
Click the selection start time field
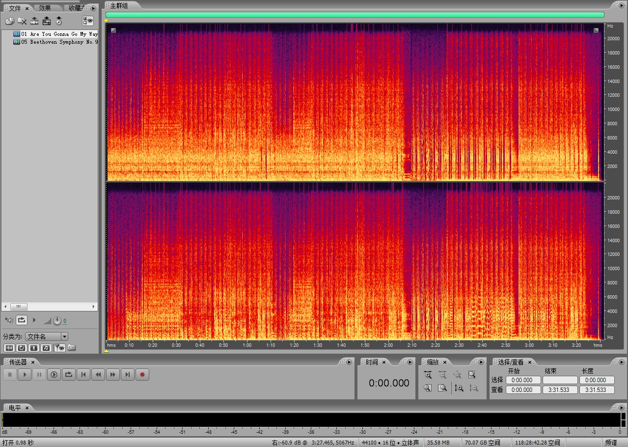523,380
